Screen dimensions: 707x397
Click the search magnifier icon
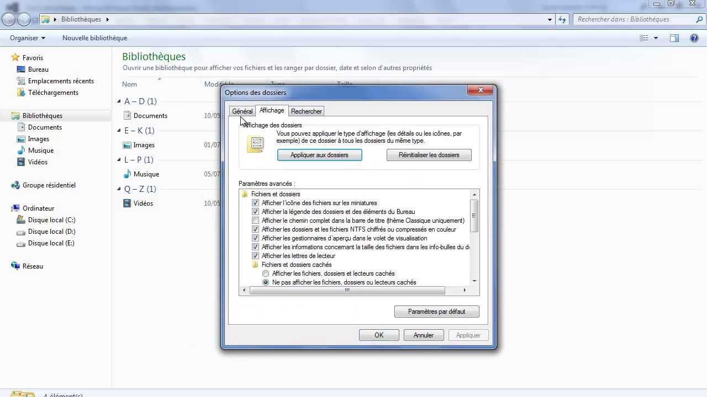pyautogui.click(x=699, y=19)
